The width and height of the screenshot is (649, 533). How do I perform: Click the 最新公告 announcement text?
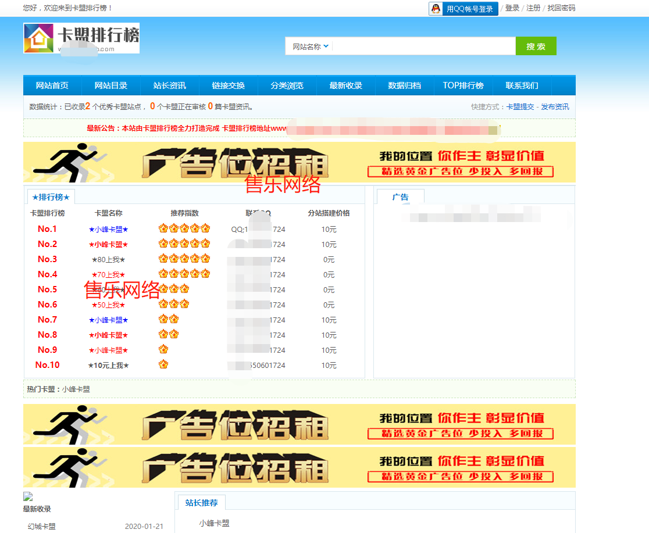(187, 128)
